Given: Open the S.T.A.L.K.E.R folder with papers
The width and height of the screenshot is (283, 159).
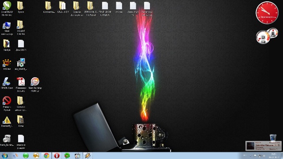Looking at the screenshot, I should pyautogui.click(x=63, y=7).
